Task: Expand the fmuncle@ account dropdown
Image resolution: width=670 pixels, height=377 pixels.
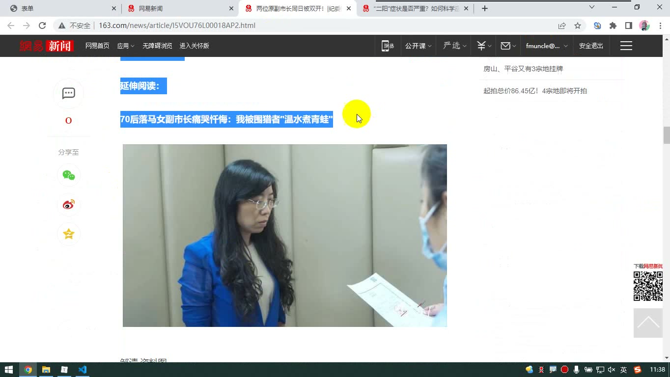Action: click(546, 46)
